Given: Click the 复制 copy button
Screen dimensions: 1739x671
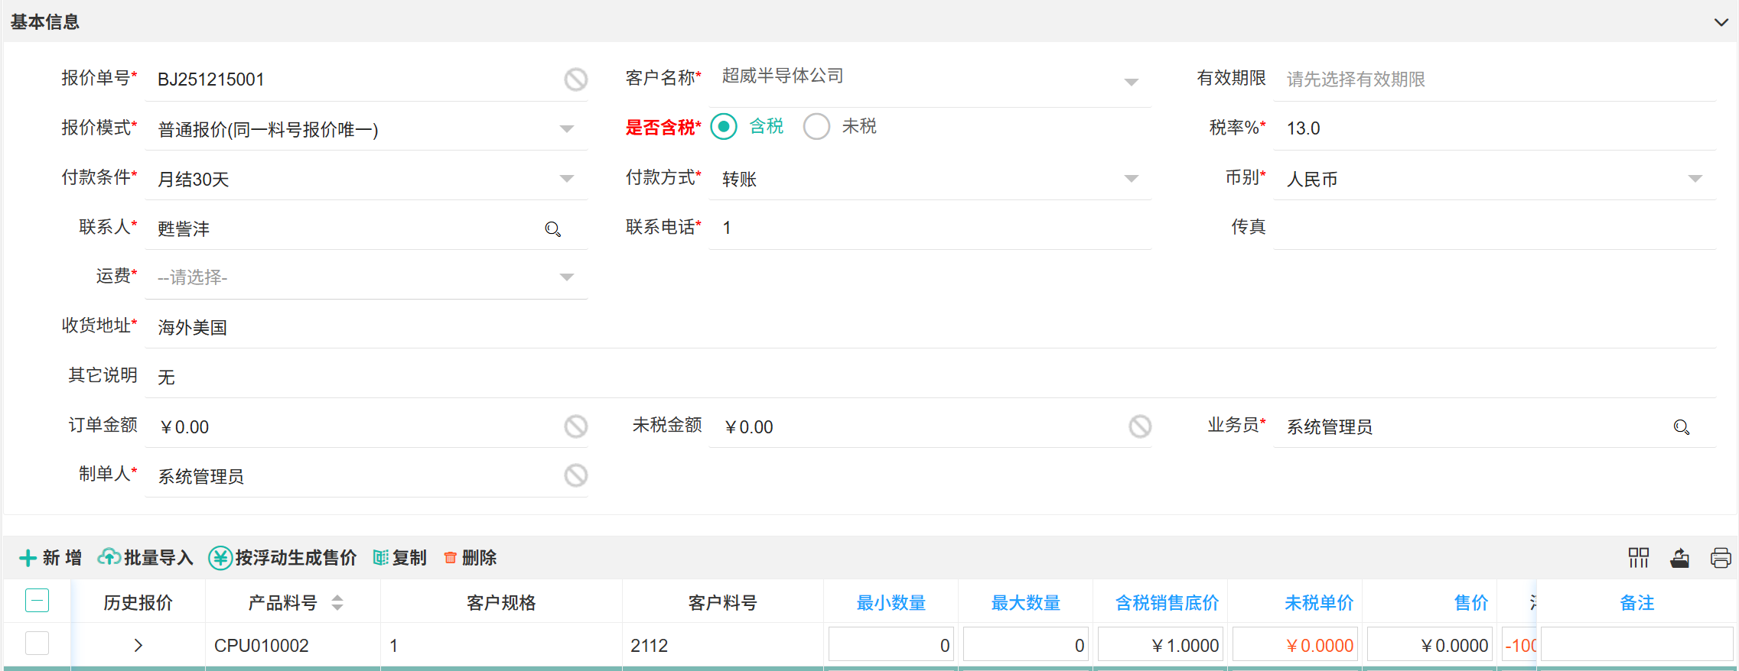Looking at the screenshot, I should [400, 558].
